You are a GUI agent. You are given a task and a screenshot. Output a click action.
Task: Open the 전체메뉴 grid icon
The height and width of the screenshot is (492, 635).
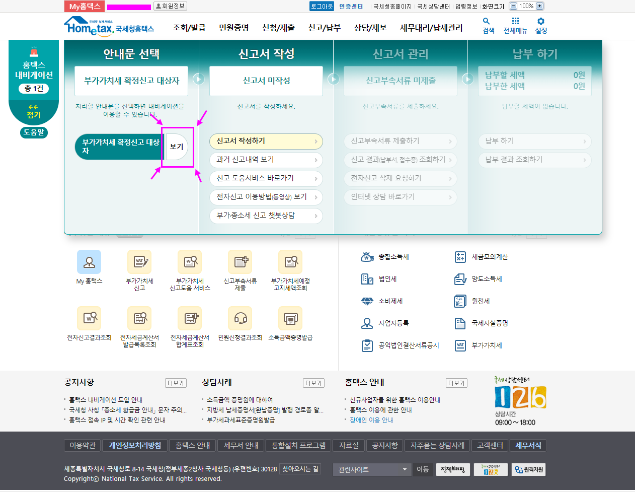pyautogui.click(x=515, y=21)
